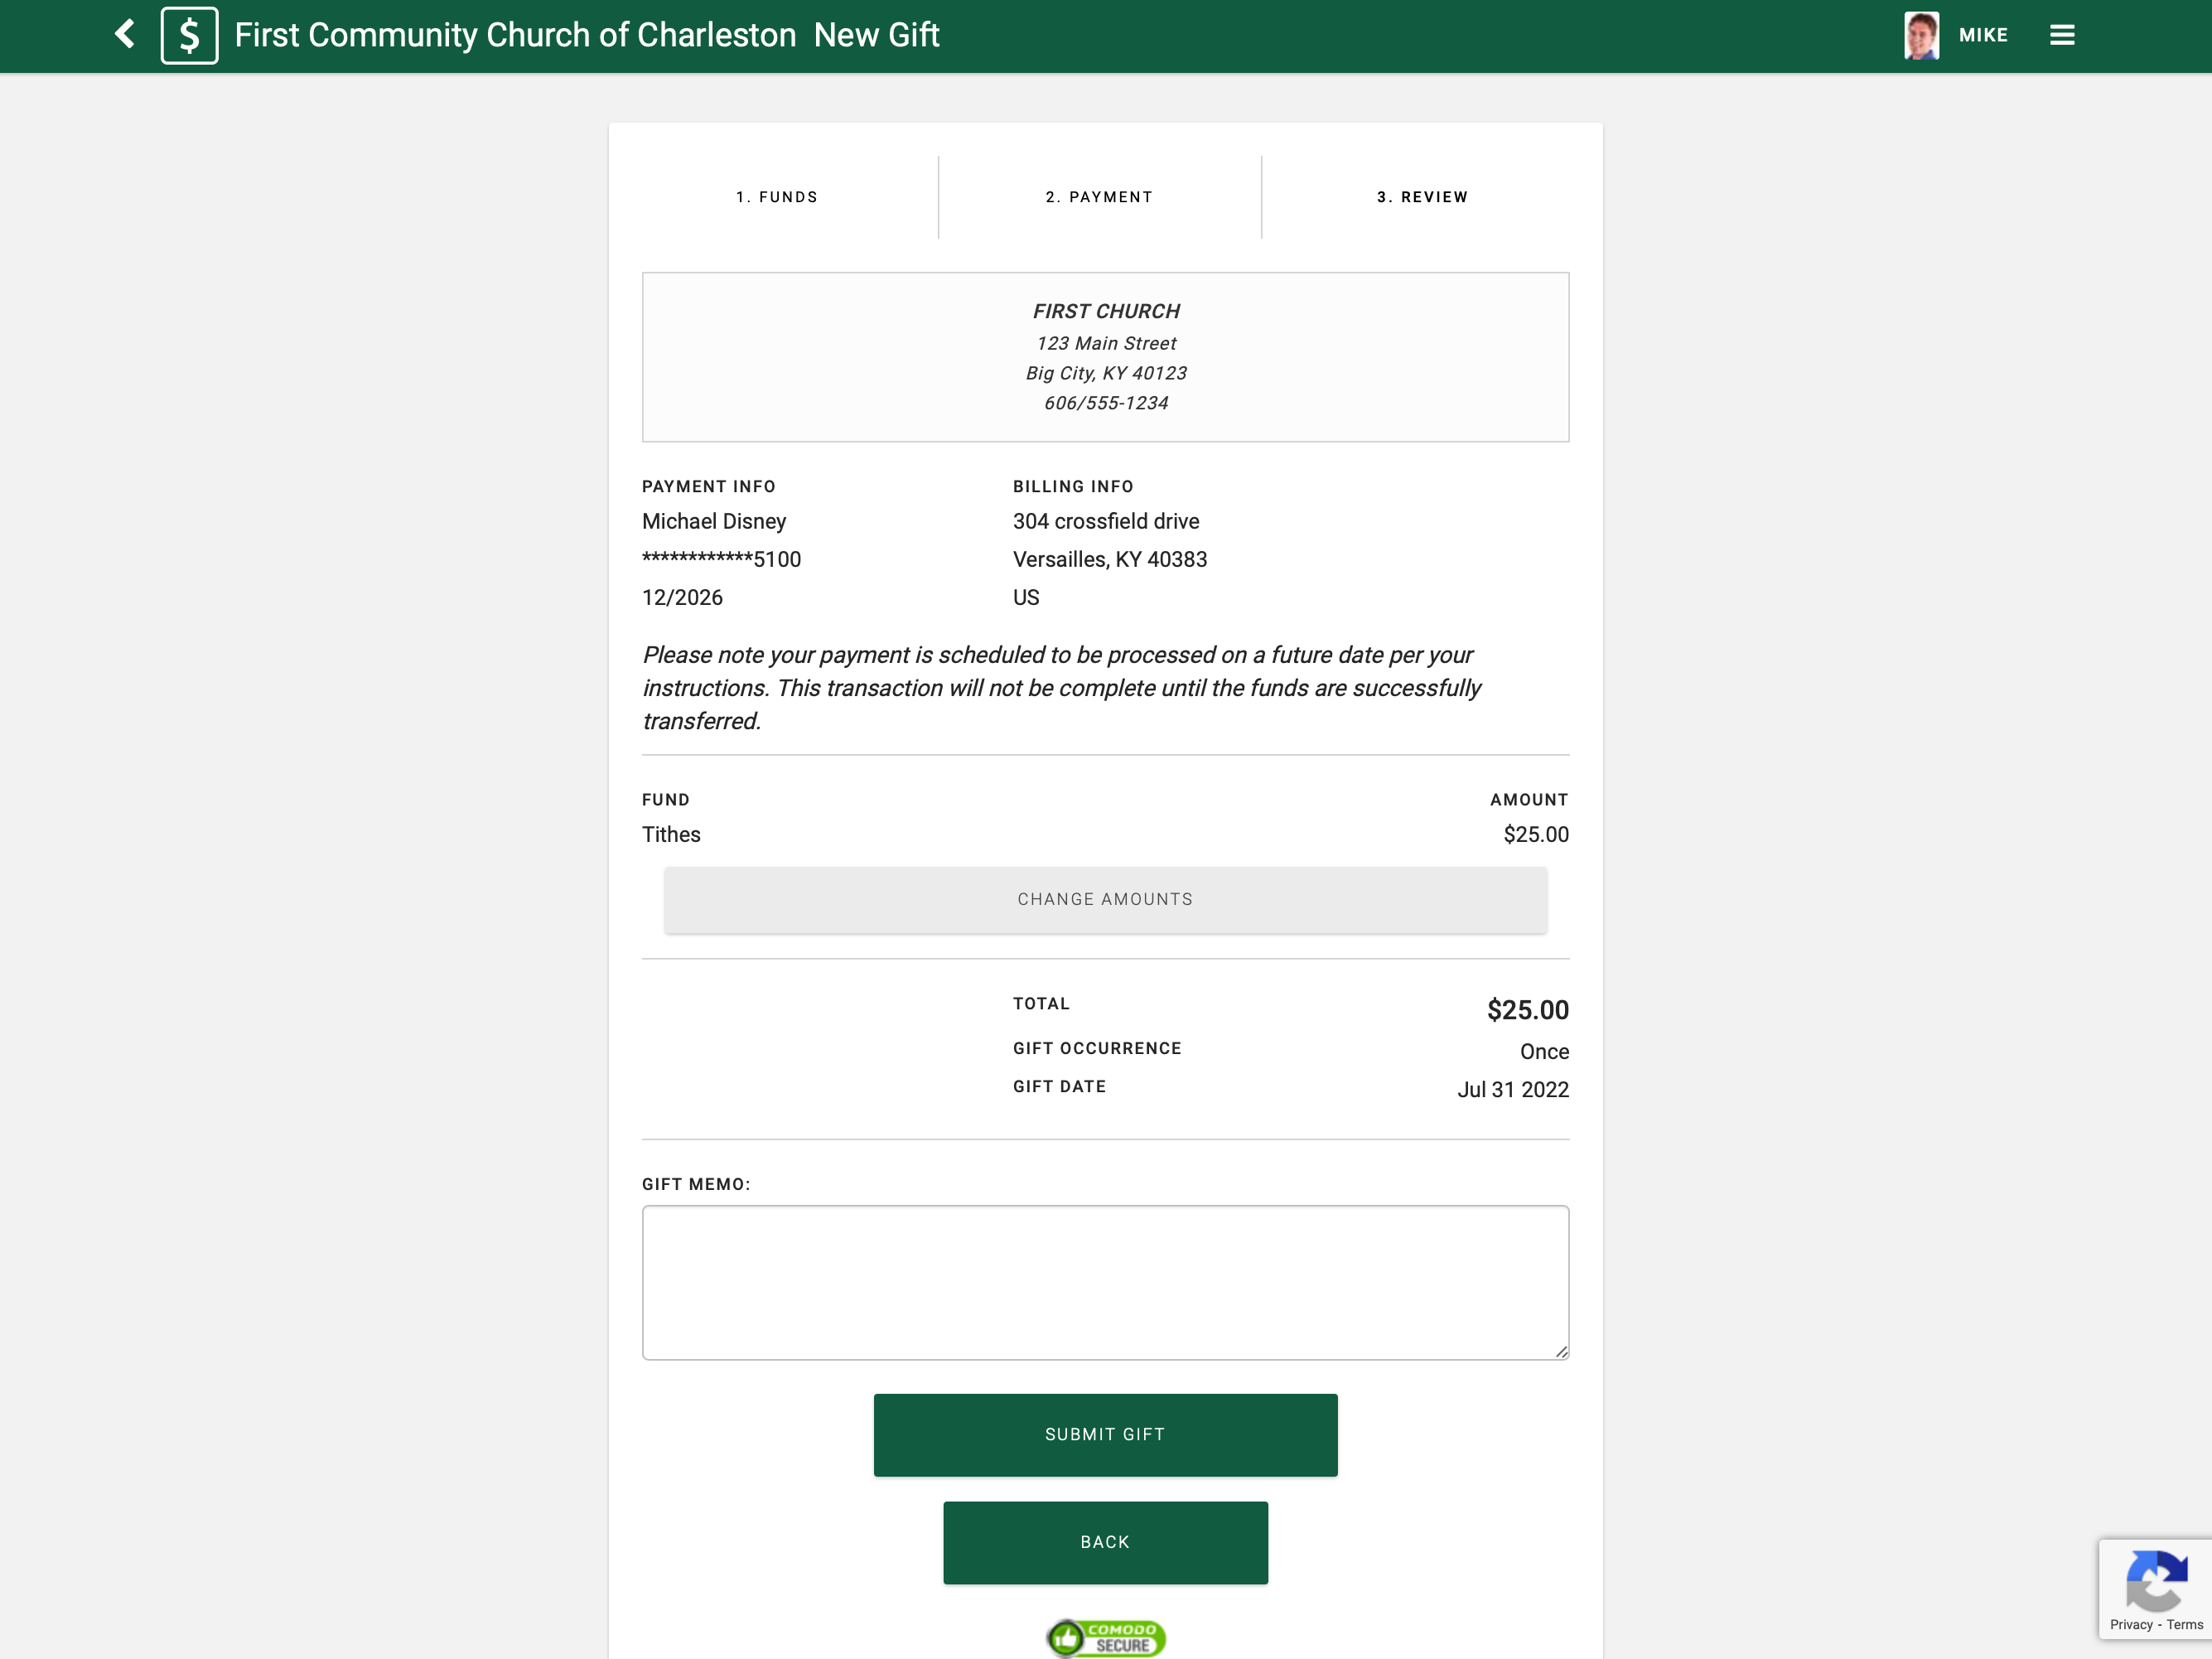Click the reCAPTCHA logo icon
The height and width of the screenshot is (1659, 2212).
coord(2156,1580)
